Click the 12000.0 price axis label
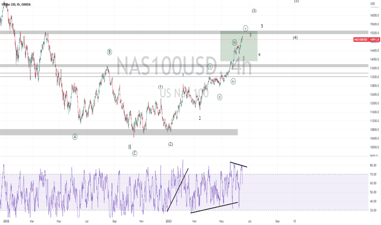The height and width of the screenshot is (225, 381). point(374,103)
